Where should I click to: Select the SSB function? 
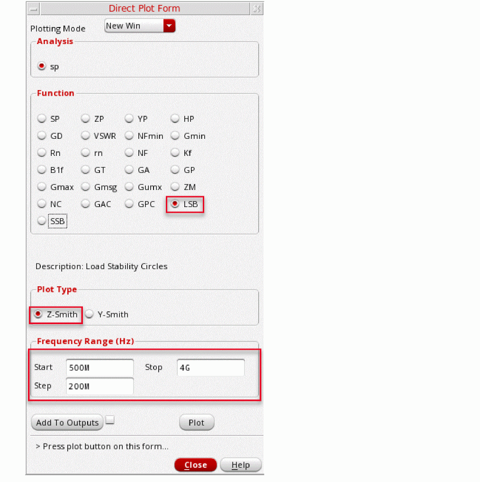42,221
